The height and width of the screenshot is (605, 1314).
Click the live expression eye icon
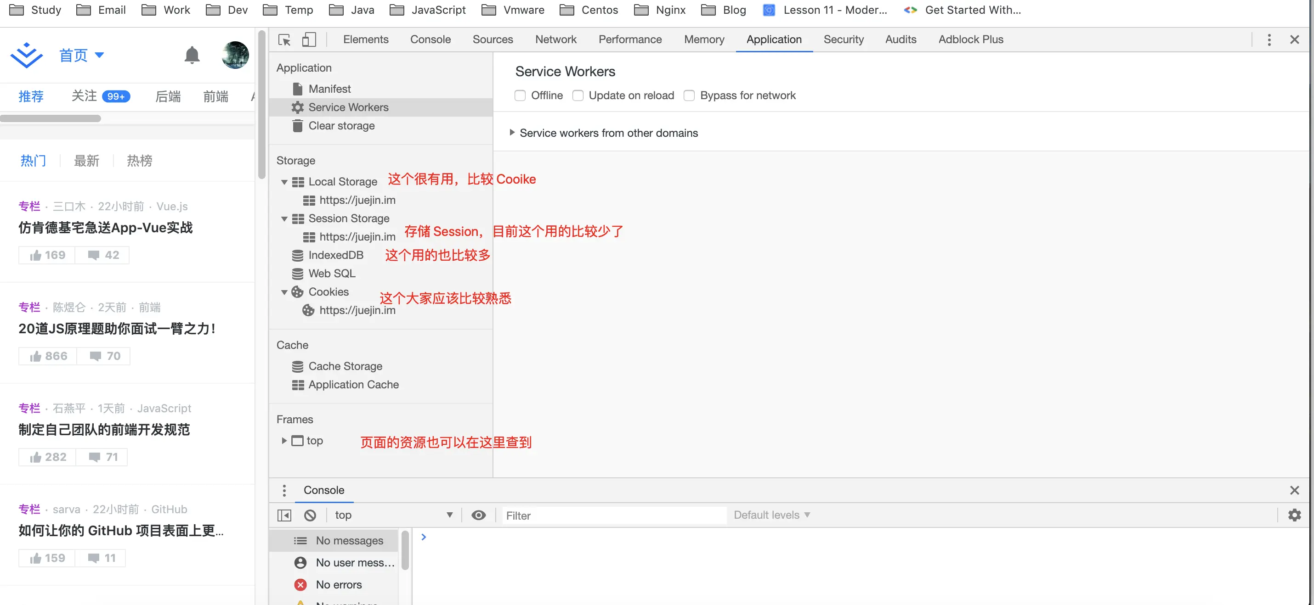point(478,515)
